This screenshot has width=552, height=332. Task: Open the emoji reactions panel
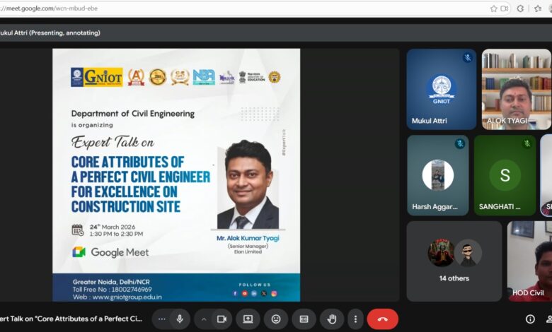click(x=276, y=319)
